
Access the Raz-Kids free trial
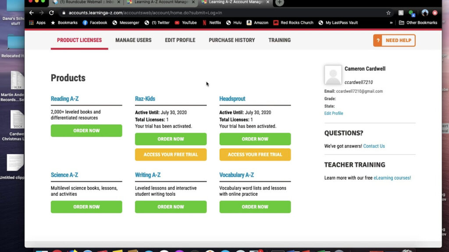(171, 154)
